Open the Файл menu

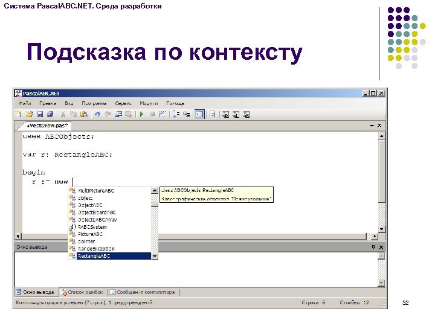[x=25, y=103]
